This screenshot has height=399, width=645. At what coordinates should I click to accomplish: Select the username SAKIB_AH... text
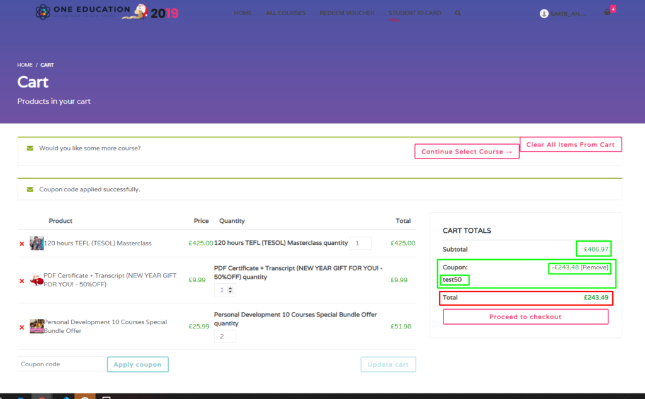tap(568, 14)
